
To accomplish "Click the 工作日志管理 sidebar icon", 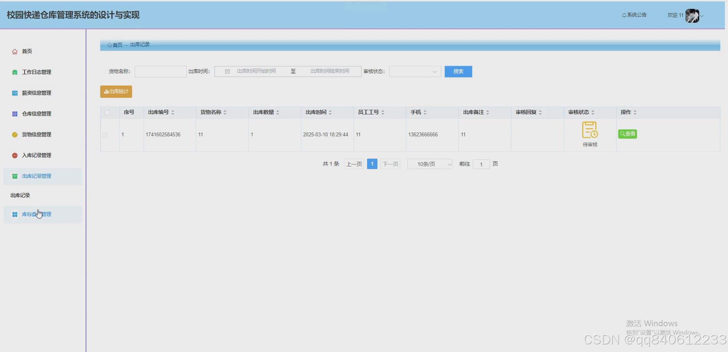I will coord(15,72).
